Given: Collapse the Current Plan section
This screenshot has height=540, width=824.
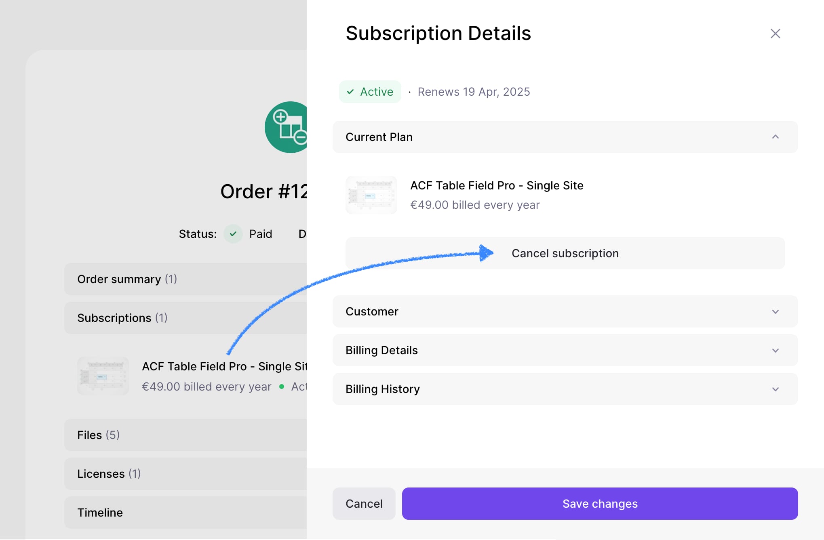Looking at the screenshot, I should (775, 137).
